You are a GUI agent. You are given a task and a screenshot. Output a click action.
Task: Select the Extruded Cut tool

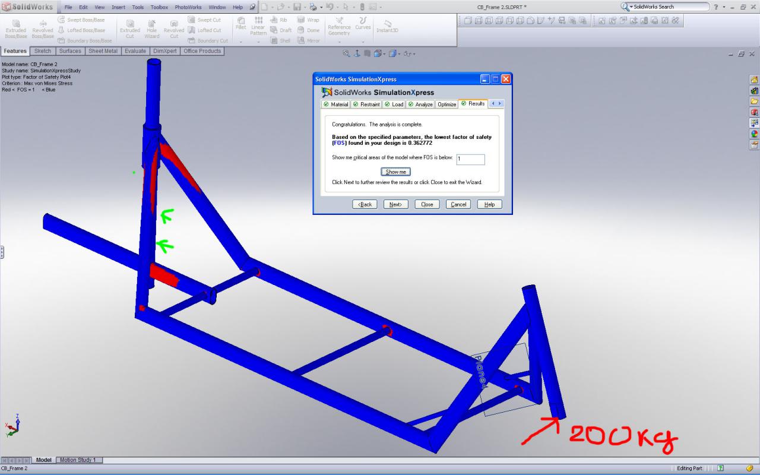[130, 28]
